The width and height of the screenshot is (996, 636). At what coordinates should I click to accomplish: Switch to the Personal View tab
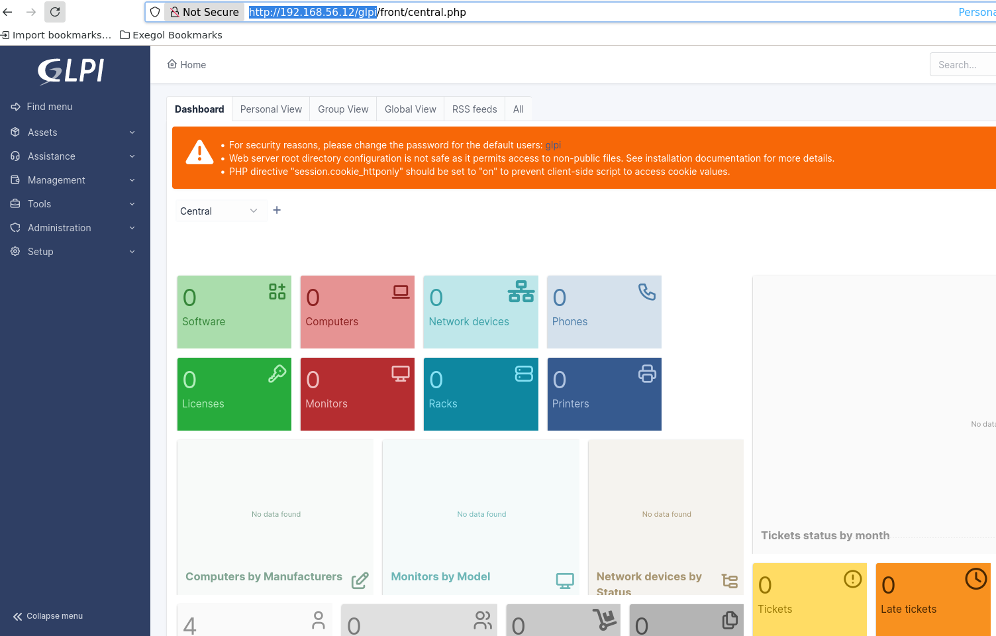coord(271,109)
